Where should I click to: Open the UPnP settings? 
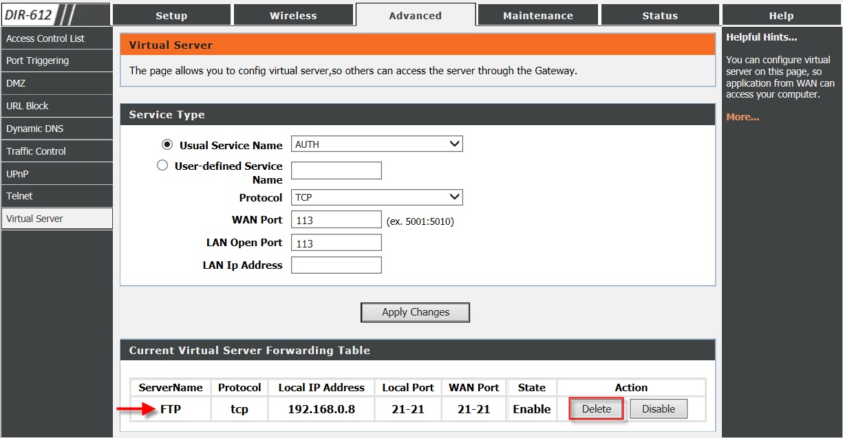[x=56, y=174]
